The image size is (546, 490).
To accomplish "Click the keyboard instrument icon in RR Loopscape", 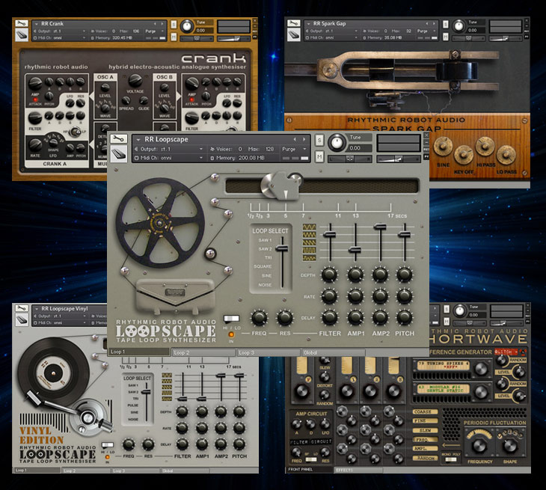I will tap(118, 153).
